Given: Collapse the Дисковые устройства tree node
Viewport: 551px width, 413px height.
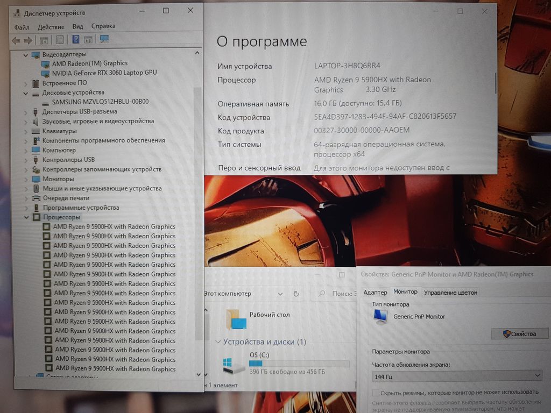Looking at the screenshot, I should pyautogui.click(x=26, y=94).
